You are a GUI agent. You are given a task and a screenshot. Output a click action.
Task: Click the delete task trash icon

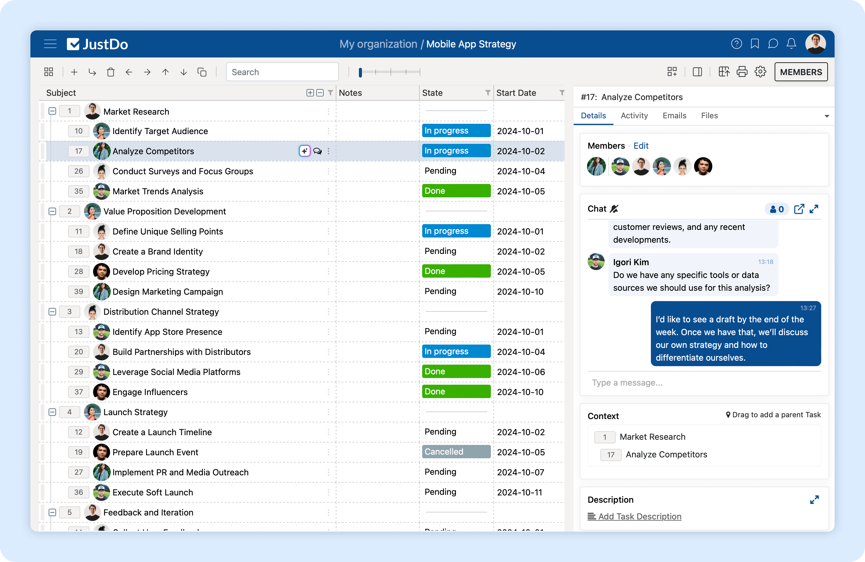[x=111, y=72]
